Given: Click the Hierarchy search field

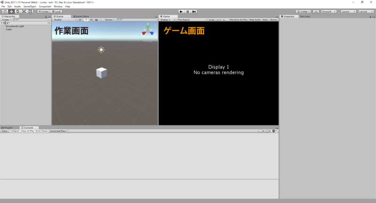Looking at the screenshot, I should (31, 20).
